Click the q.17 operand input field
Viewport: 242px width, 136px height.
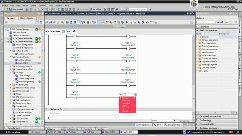coord(126,95)
